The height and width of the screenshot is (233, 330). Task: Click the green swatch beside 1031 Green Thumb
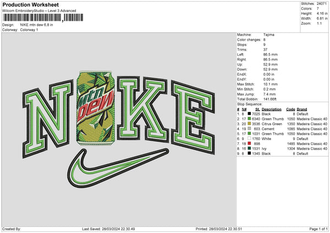coord(249,134)
